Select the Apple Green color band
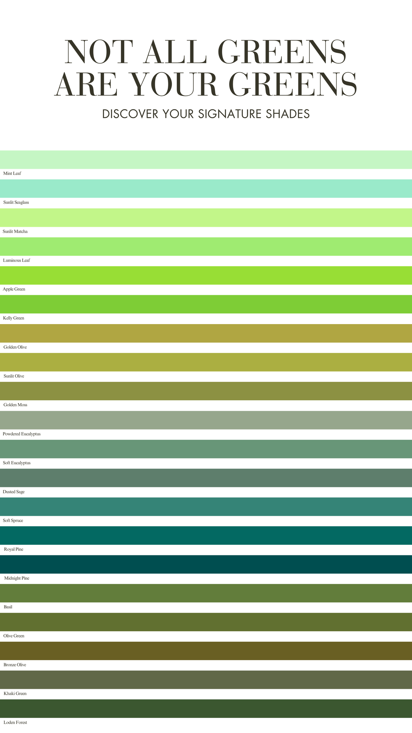 point(206,275)
